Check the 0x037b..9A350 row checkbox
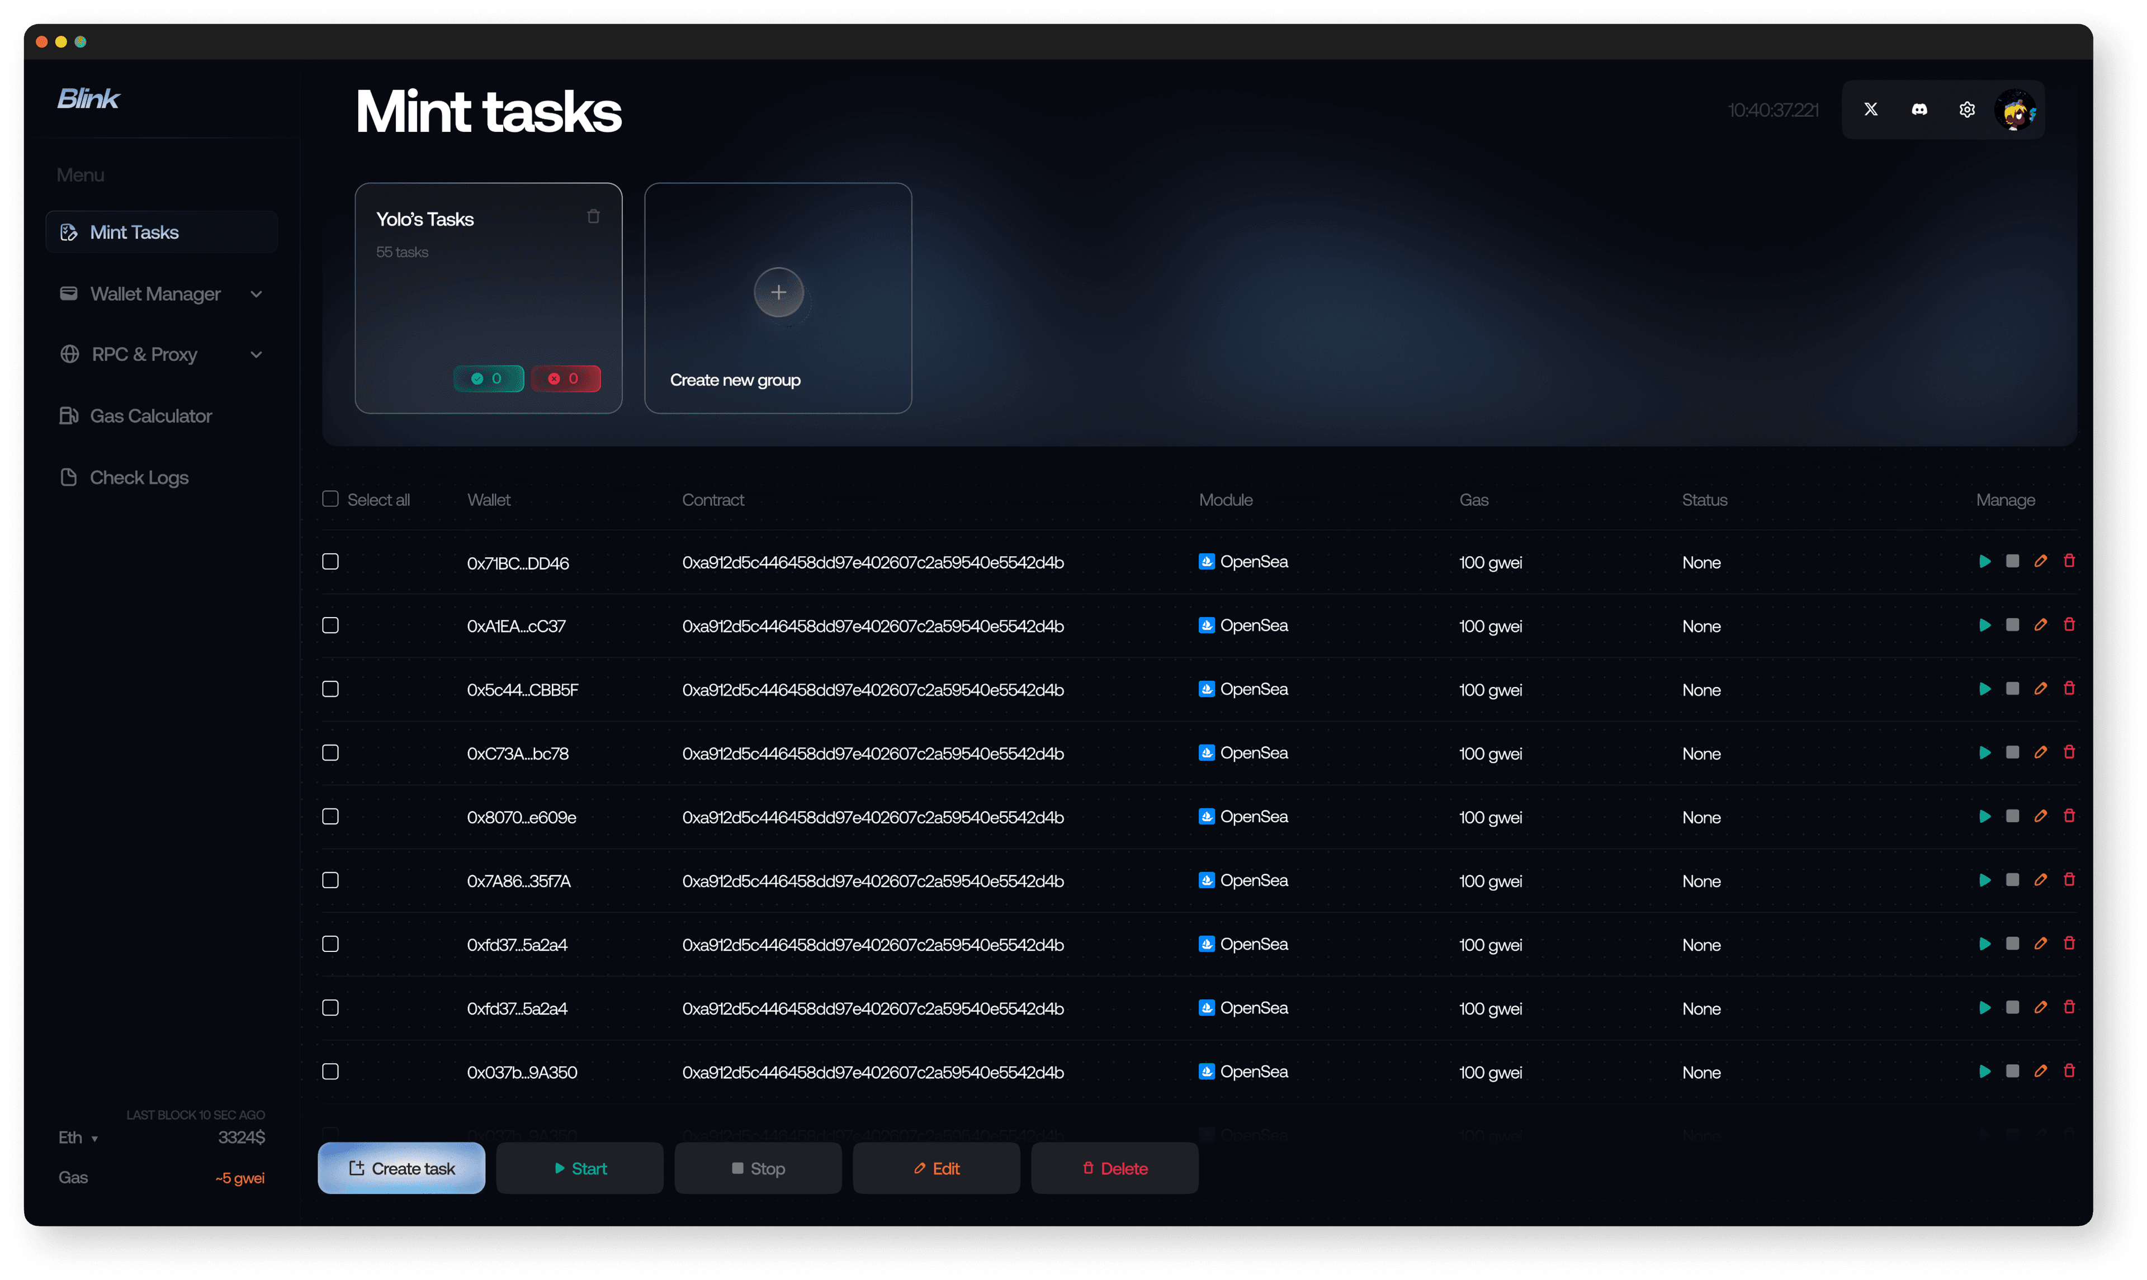Viewport: 2147px width, 1280px height. (329, 1072)
